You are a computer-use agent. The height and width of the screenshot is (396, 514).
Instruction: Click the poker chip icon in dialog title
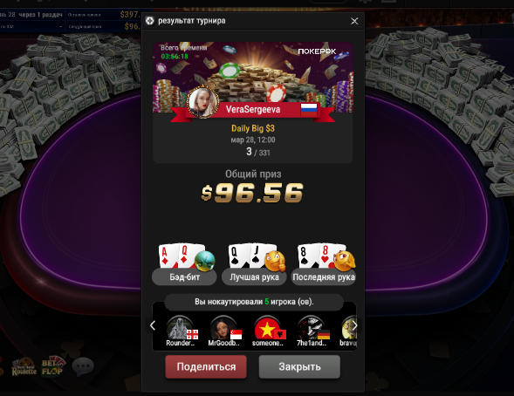pos(150,21)
